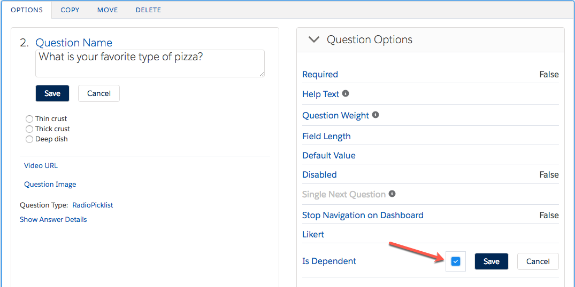Switch to the Copy tab
Viewport: 575px width, 287px height.
70,10
